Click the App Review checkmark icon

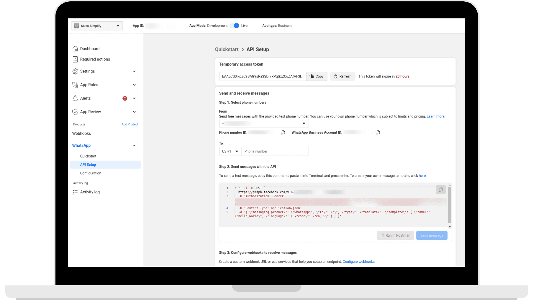click(75, 112)
